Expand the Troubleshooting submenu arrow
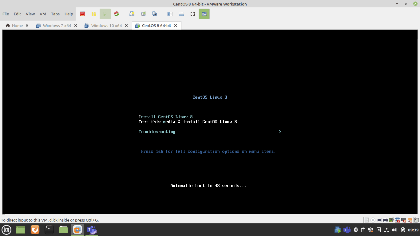Screen dimensions: 420x236 pyautogui.click(x=280, y=132)
